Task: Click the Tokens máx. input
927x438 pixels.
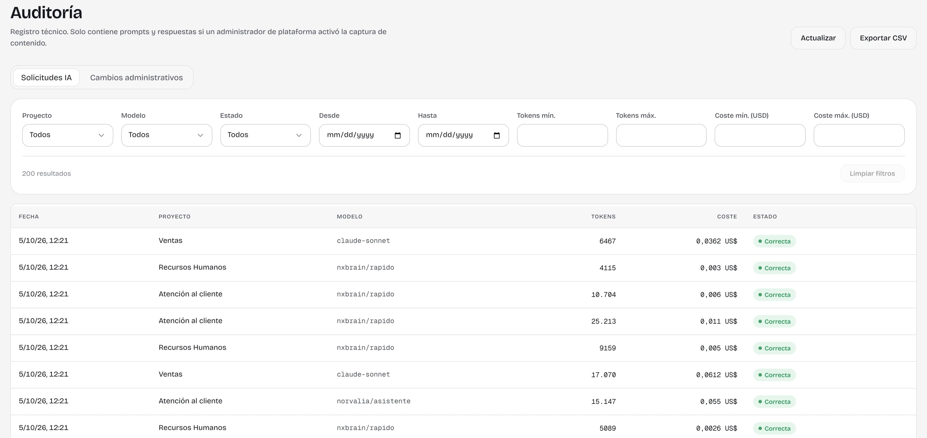Action: tap(661, 135)
